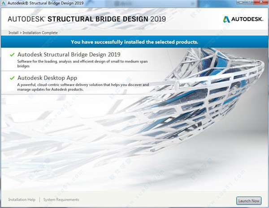The height and width of the screenshot is (208, 269).
Task: Click the 2019 year in the header
Action: tap(157, 19)
